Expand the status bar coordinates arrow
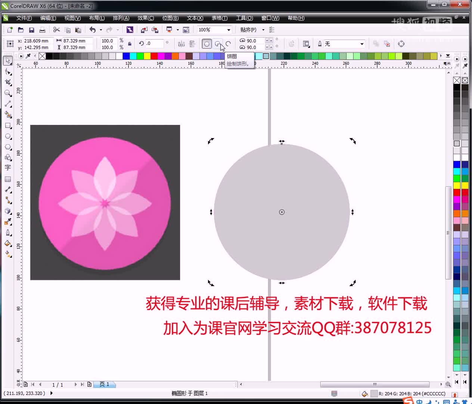Image resolution: width=472 pixels, height=404 pixels. point(52,393)
